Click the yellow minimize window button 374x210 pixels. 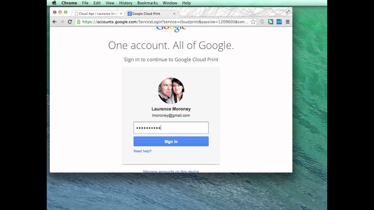pyautogui.click(x=60, y=12)
